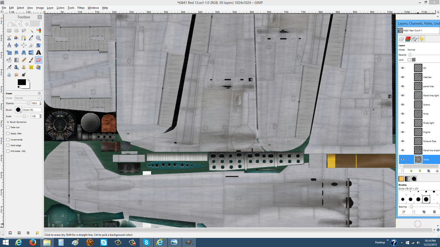The height and width of the screenshot is (247, 440).
Task: Open the Colors menu
Action: [60, 8]
